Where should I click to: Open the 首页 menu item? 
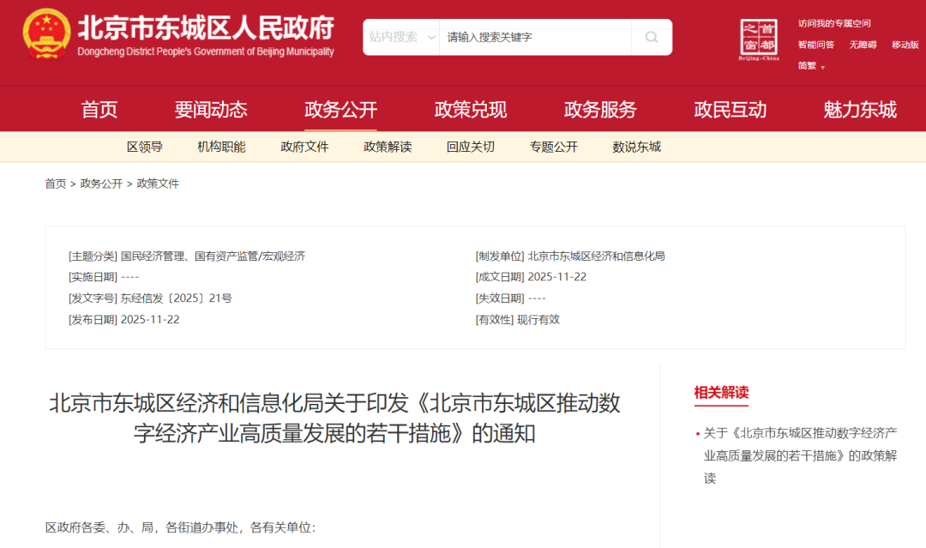click(x=100, y=109)
